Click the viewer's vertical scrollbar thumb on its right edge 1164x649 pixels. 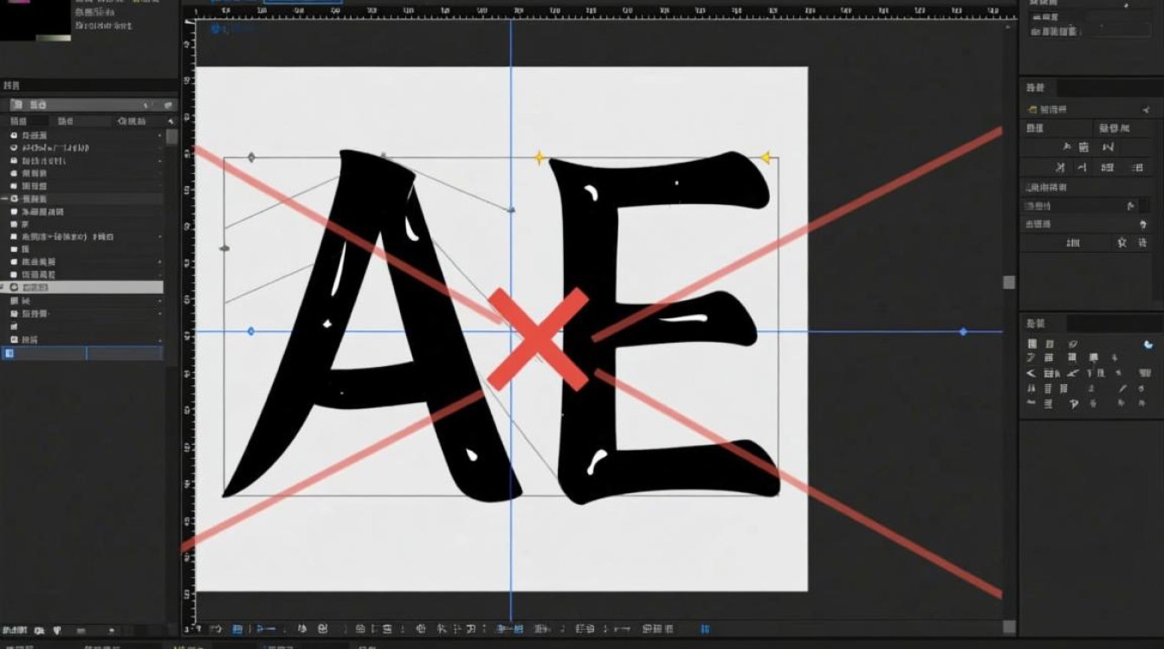tap(1009, 282)
